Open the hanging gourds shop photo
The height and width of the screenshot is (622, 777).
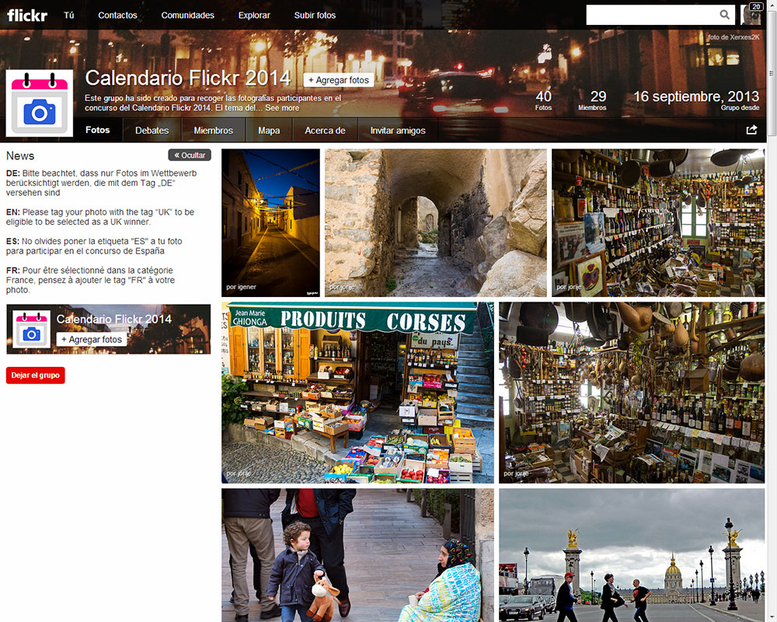pos(632,393)
